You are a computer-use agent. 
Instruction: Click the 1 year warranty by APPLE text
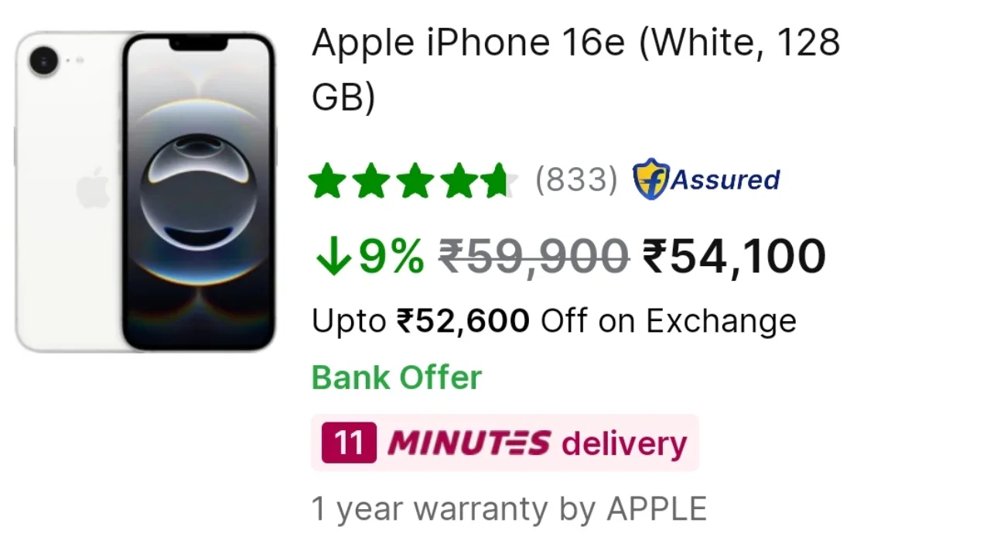509,509
